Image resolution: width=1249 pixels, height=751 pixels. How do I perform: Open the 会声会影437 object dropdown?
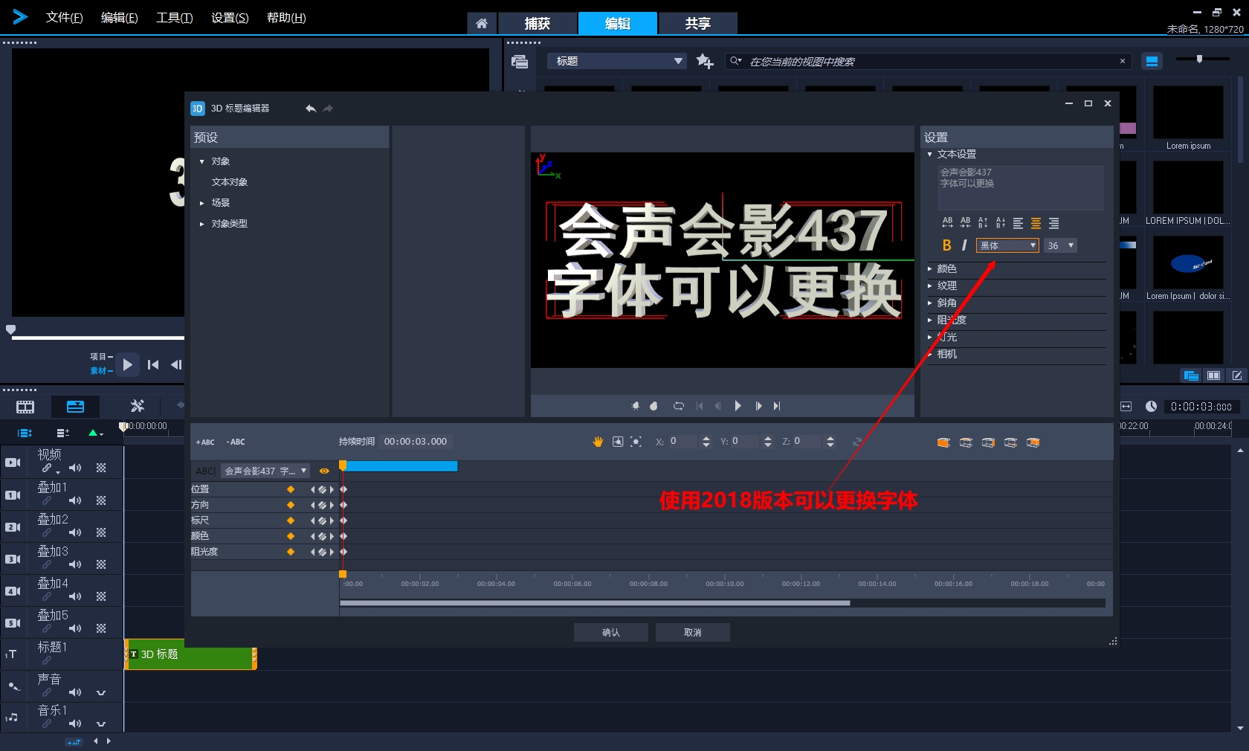click(265, 471)
